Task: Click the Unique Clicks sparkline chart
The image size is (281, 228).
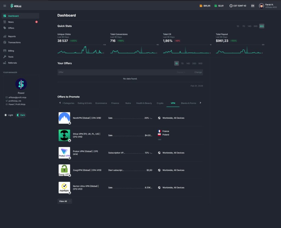Action: click(80, 50)
